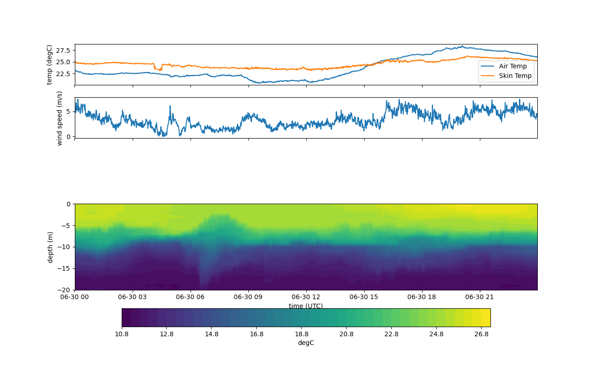The width and height of the screenshot is (597, 367).
Task: Click the 5 wind speed tick label
Action: click(x=69, y=111)
